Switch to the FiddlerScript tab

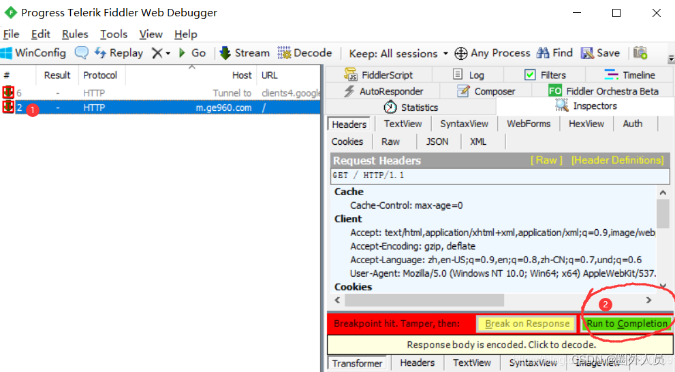(379, 75)
